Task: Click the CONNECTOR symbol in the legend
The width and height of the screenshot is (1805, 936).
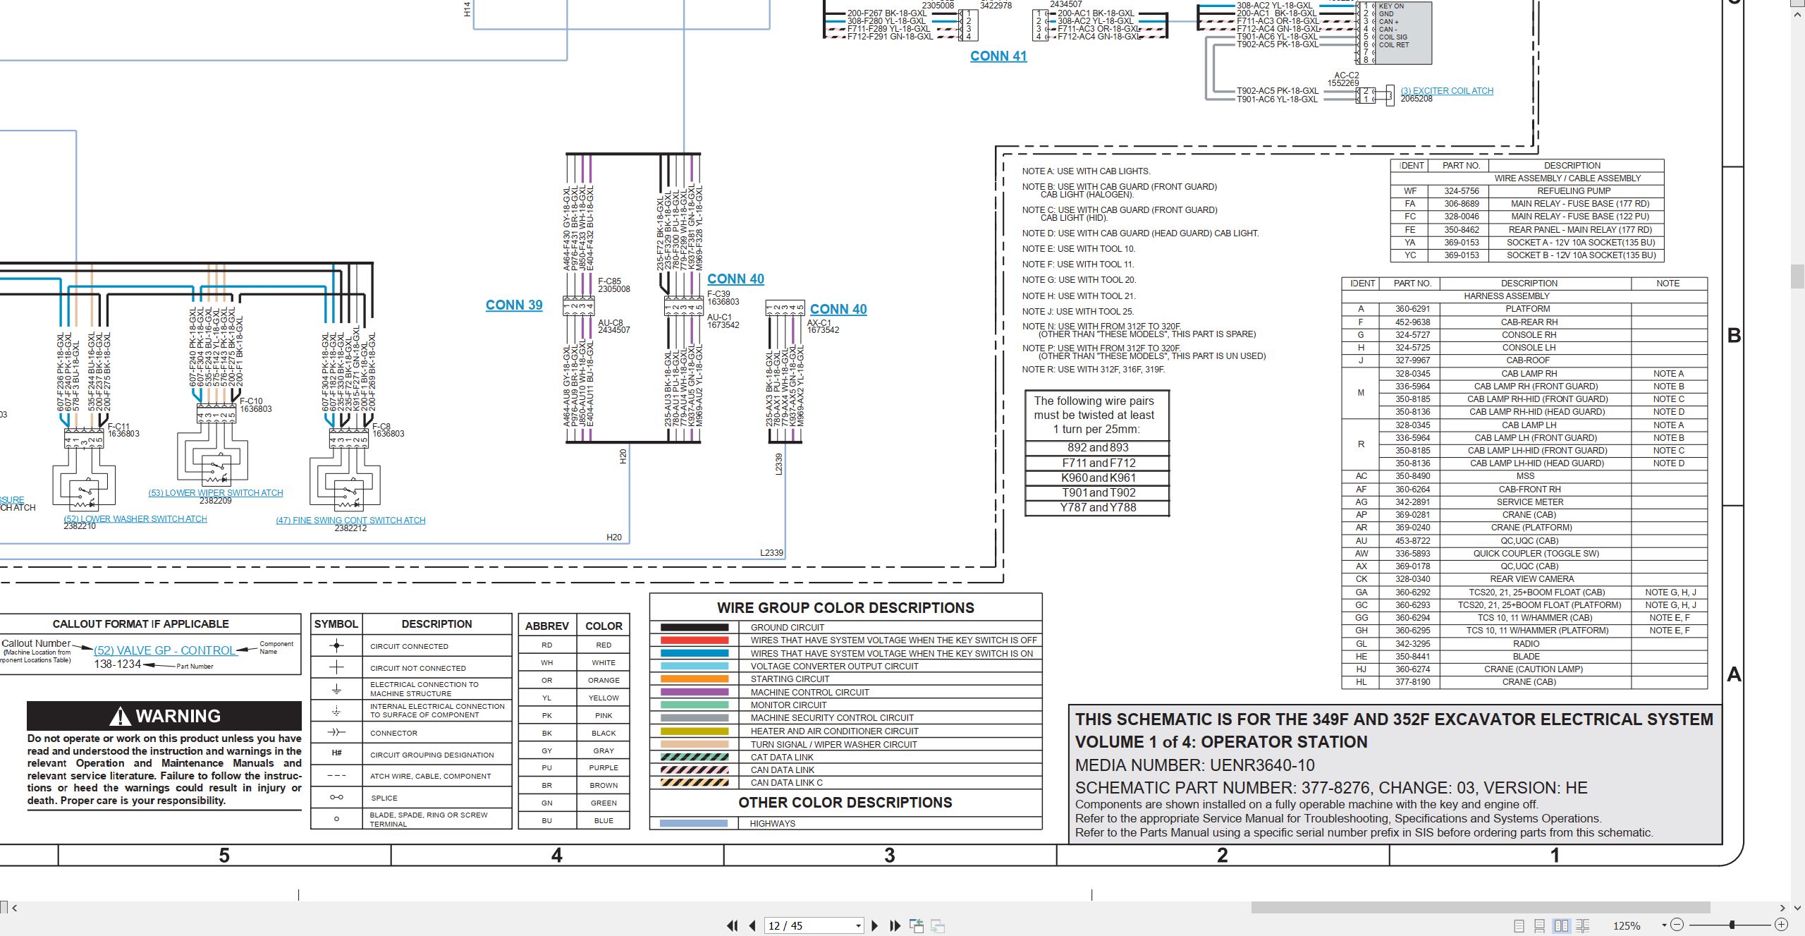Action: coord(337,733)
